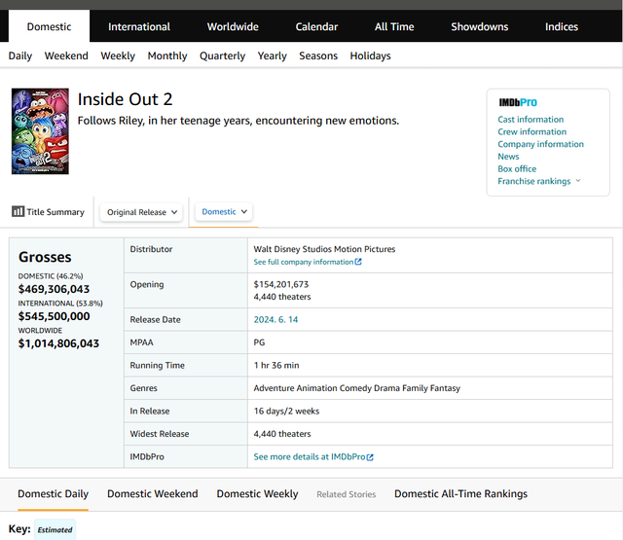Click external link icon beside full company information
Image resolution: width=623 pixels, height=540 pixels.
pyautogui.click(x=358, y=263)
